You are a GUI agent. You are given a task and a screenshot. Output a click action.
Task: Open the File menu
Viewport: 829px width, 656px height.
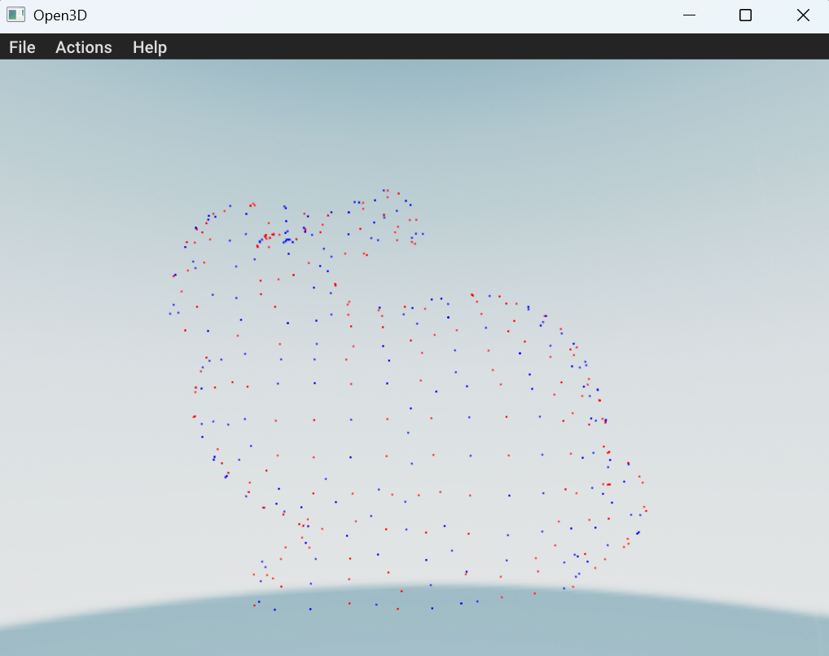22,47
